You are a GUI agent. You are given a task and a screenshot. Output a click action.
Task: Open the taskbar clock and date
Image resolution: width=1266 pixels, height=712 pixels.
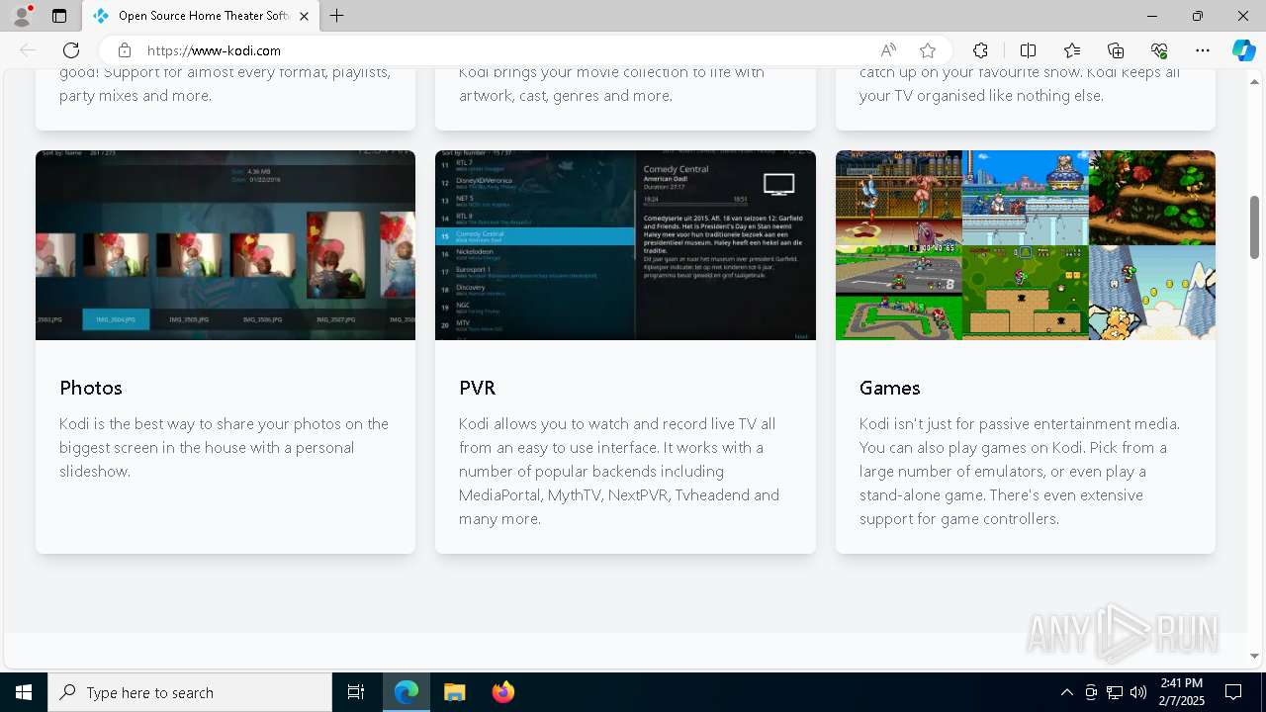pyautogui.click(x=1182, y=692)
